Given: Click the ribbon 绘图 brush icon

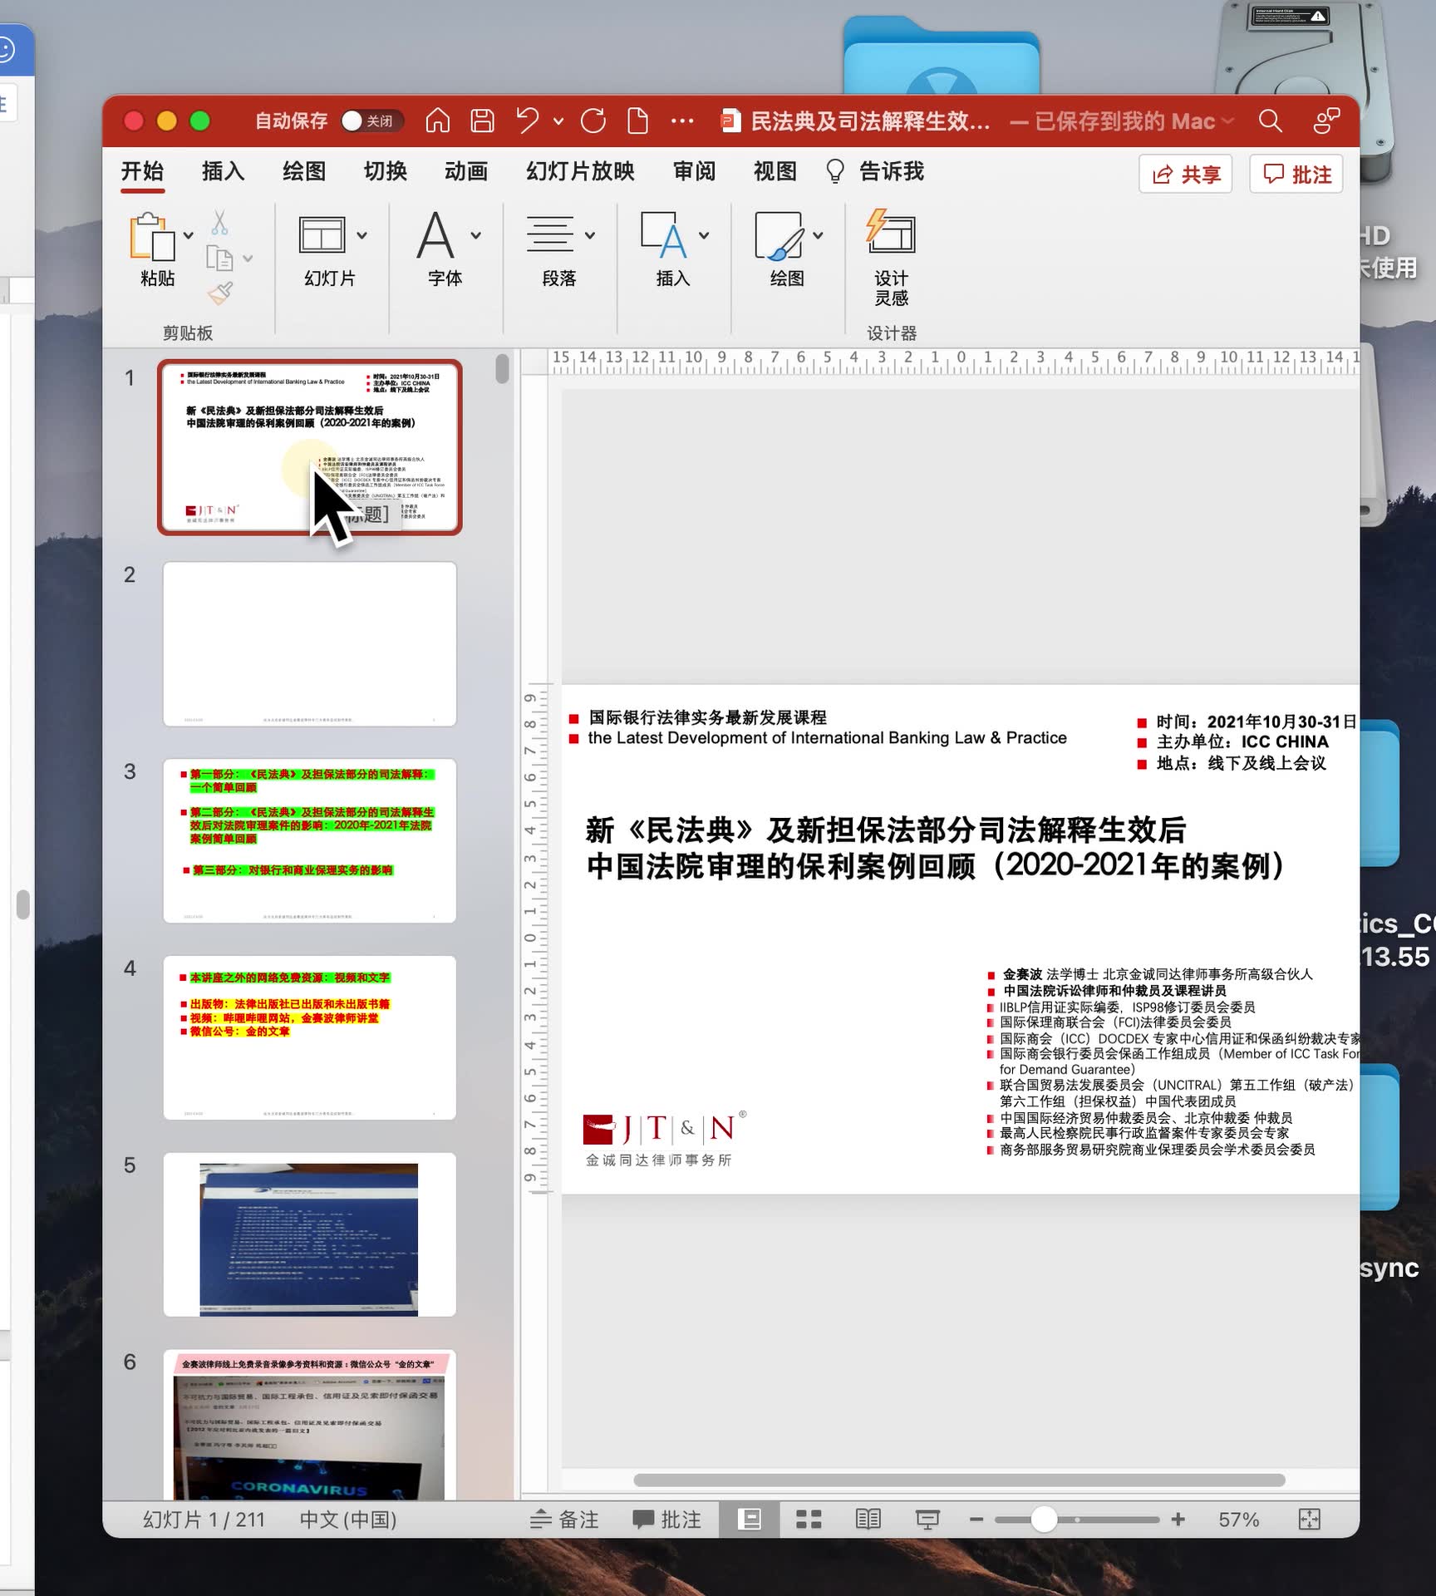Looking at the screenshot, I should tap(779, 235).
